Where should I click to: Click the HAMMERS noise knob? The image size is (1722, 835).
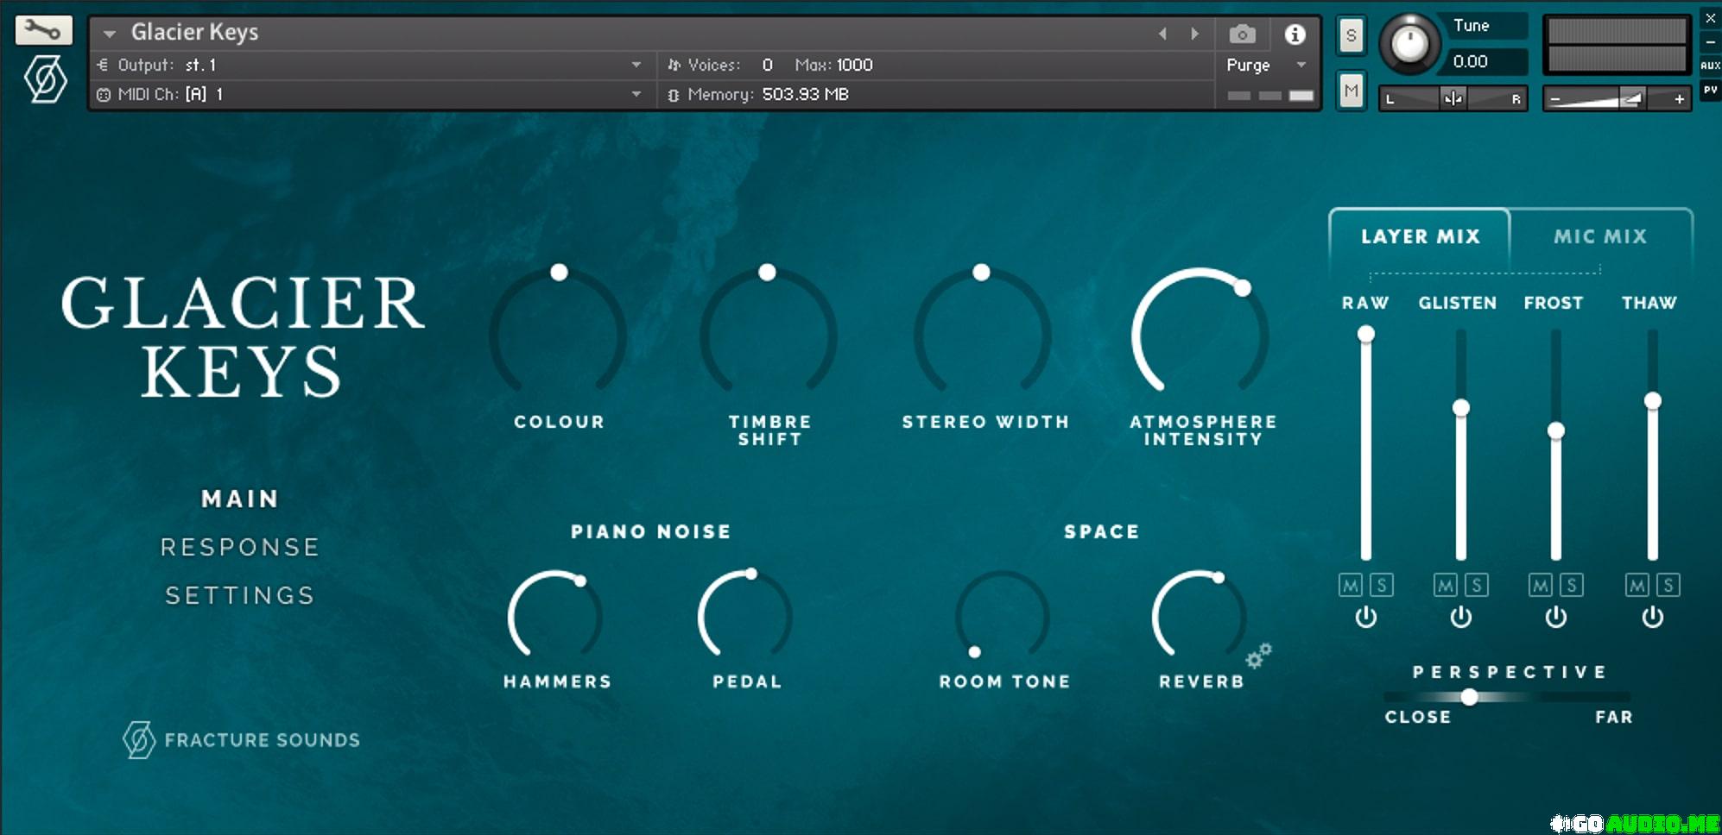point(555,615)
